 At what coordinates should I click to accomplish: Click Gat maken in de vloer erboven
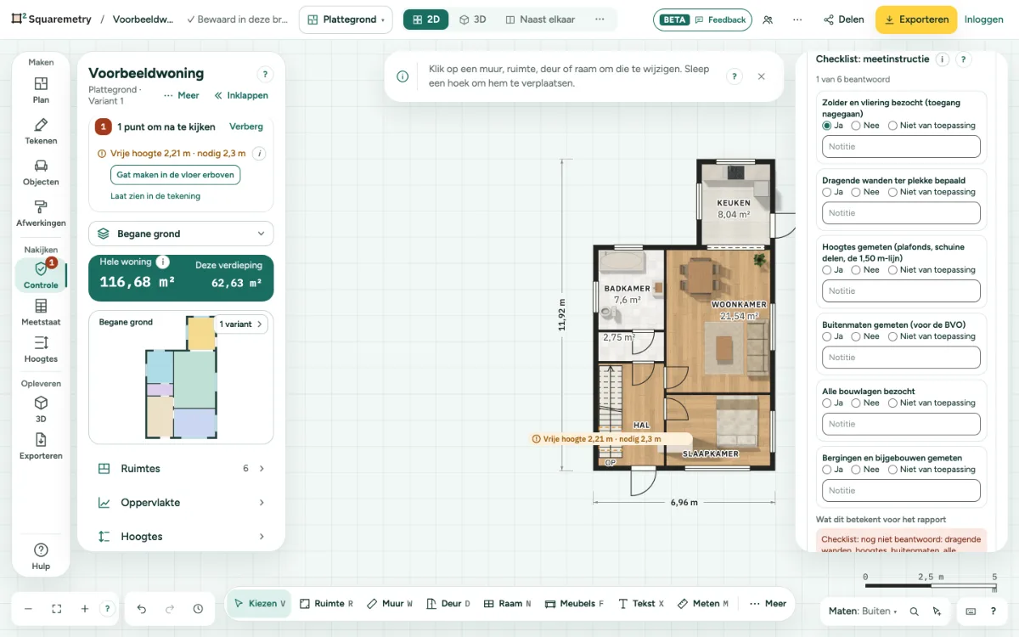point(176,174)
